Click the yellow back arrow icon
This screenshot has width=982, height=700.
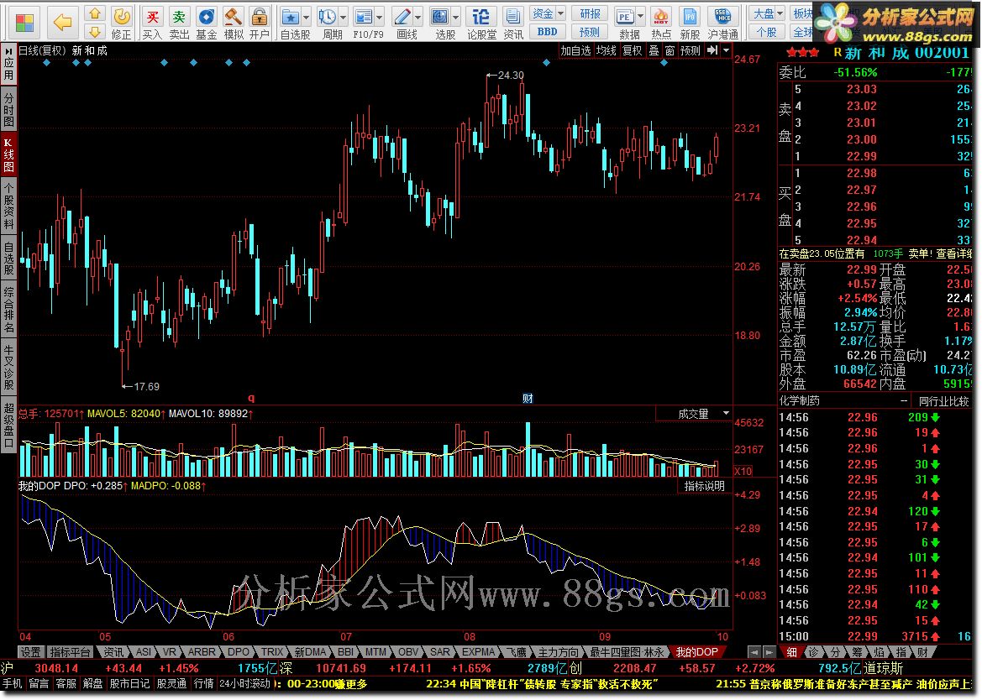pyautogui.click(x=62, y=22)
